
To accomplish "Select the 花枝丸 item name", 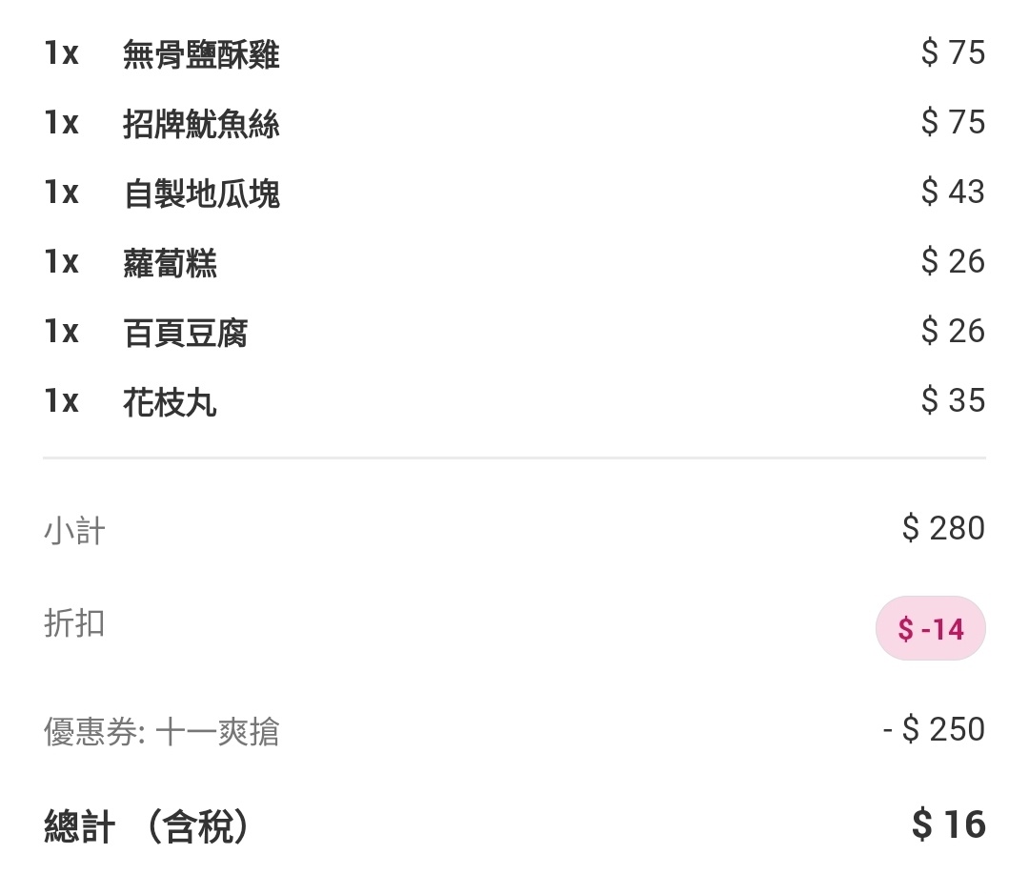I will click(170, 402).
